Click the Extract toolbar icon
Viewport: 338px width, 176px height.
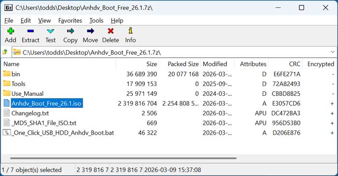pos(30,31)
